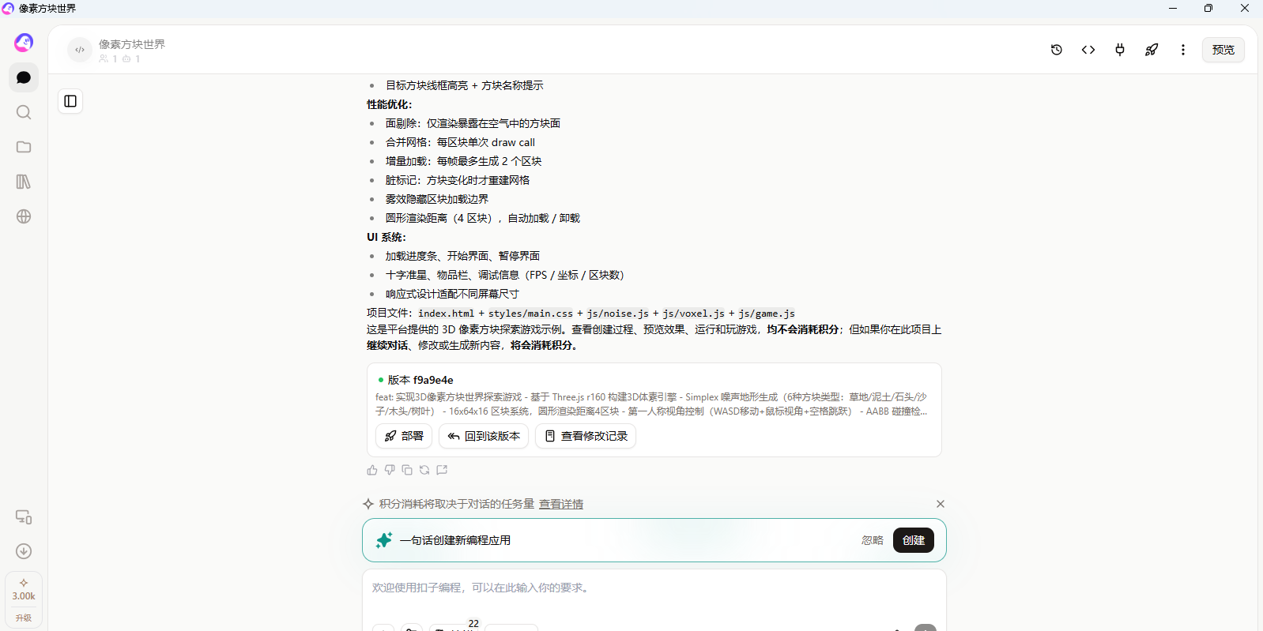Click the index.html filename text
1263x631 pixels.
tap(447, 314)
